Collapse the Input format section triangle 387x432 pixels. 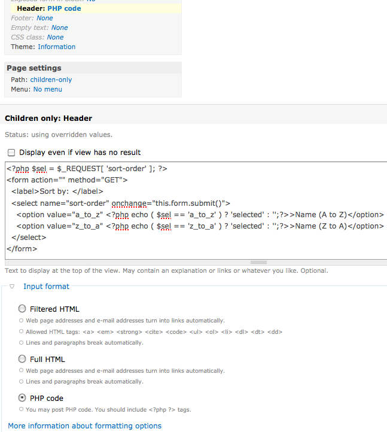click(x=12, y=287)
